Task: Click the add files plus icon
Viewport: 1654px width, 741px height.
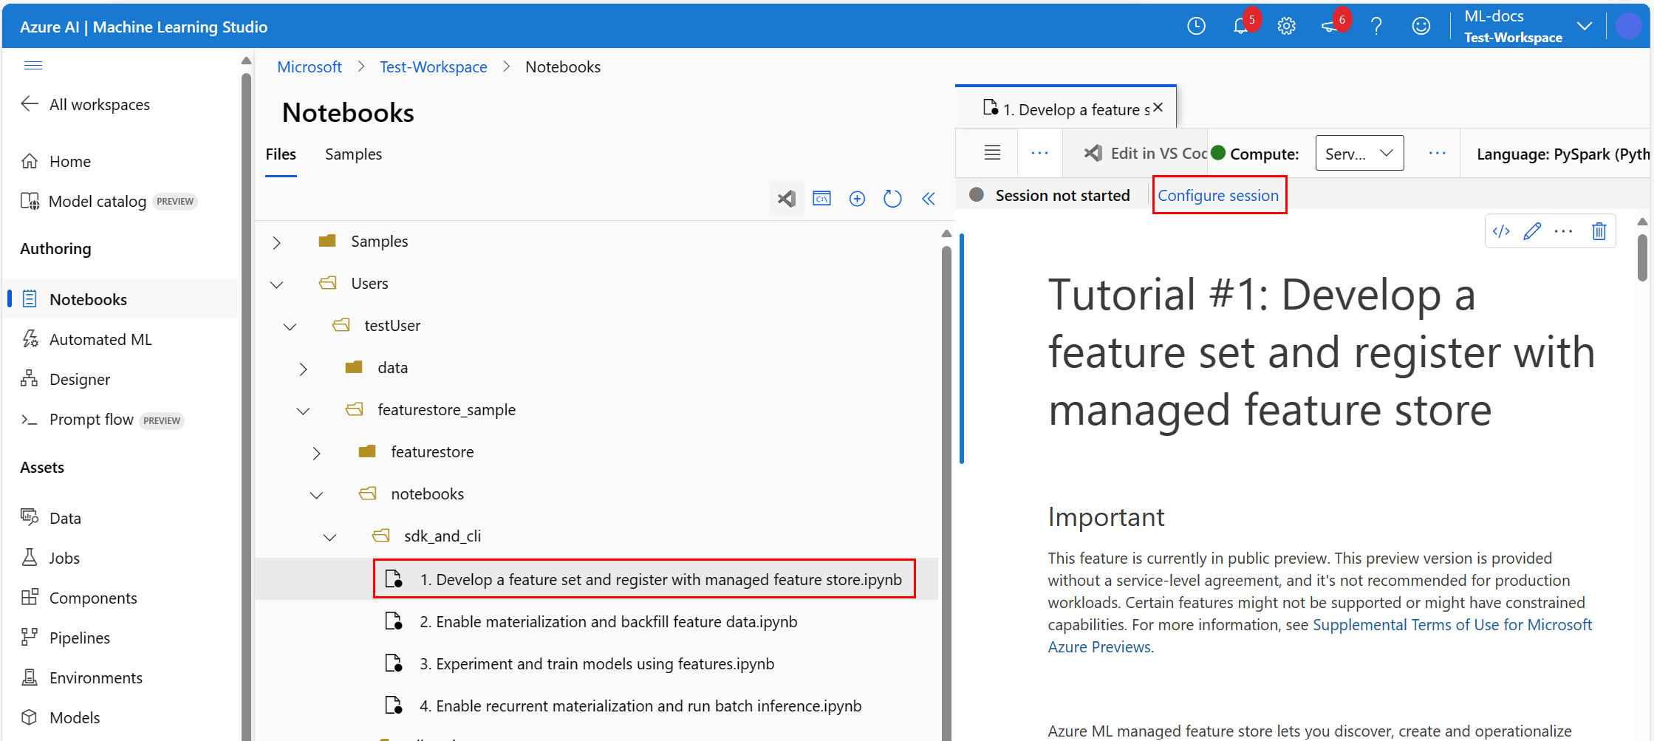Action: pyautogui.click(x=857, y=199)
